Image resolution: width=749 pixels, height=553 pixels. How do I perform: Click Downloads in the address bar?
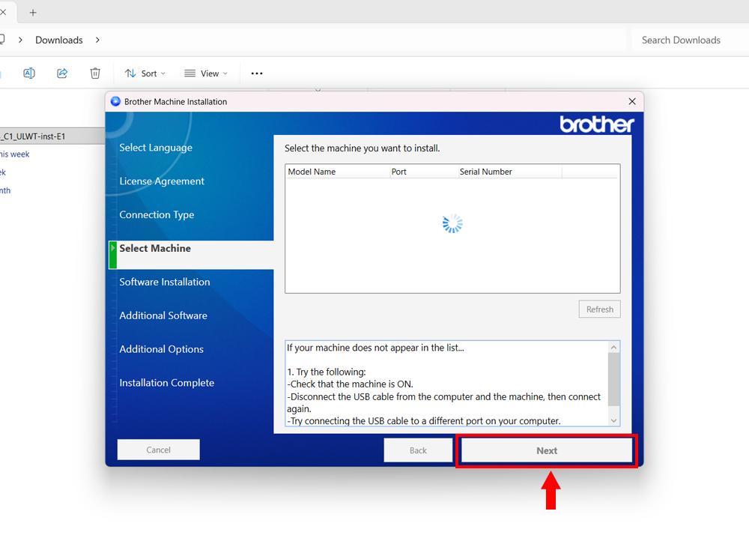58,40
